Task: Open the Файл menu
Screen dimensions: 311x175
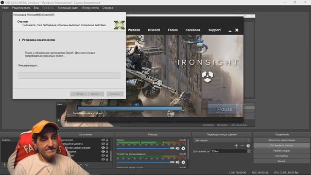Action: click(x=5, y=8)
